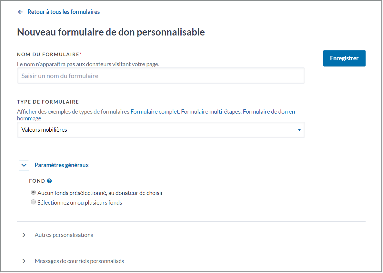Focus the 'Saisir un nom du formulaire' field
This screenshot has width=383, height=273.
click(x=161, y=76)
